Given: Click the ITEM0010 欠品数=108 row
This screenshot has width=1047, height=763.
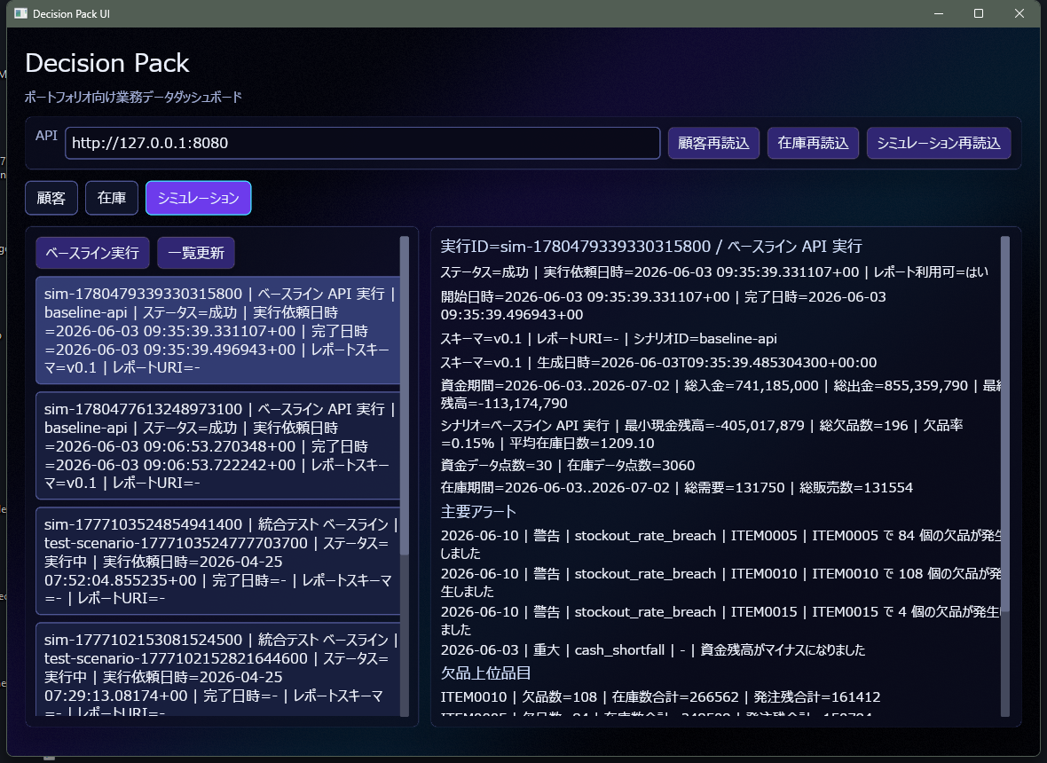Looking at the screenshot, I should [x=660, y=697].
